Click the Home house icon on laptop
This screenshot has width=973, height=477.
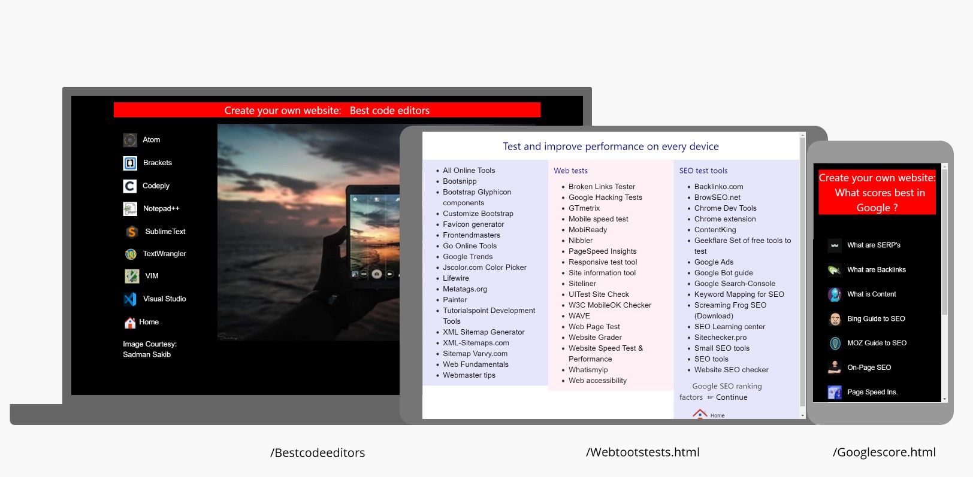pyautogui.click(x=130, y=323)
